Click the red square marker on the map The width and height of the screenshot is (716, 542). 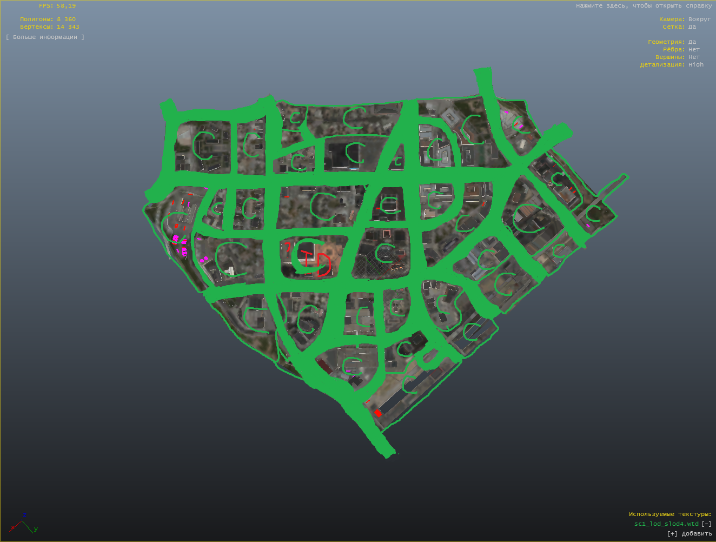[378, 413]
